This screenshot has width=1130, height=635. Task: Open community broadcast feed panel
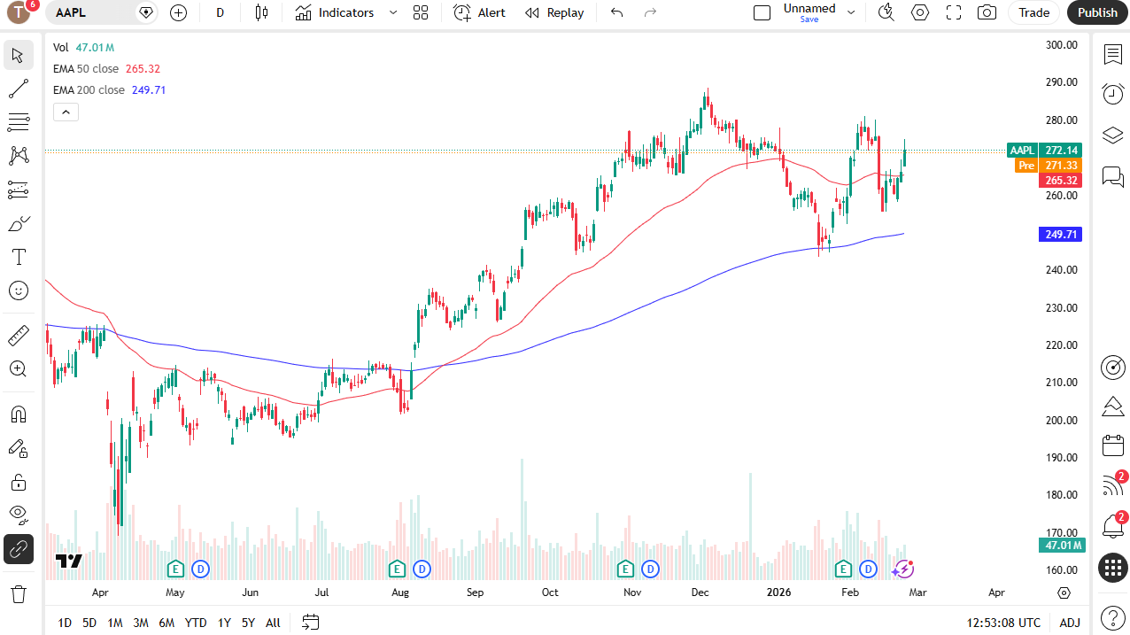point(1113,485)
